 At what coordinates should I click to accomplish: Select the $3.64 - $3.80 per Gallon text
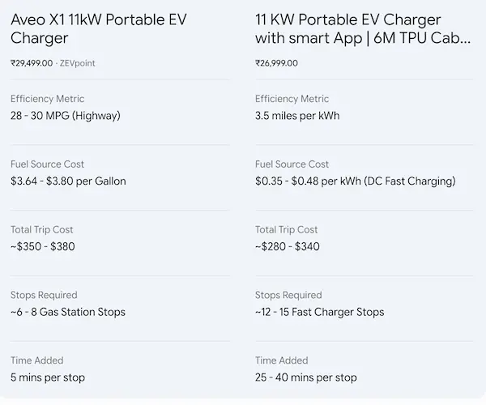tap(68, 181)
